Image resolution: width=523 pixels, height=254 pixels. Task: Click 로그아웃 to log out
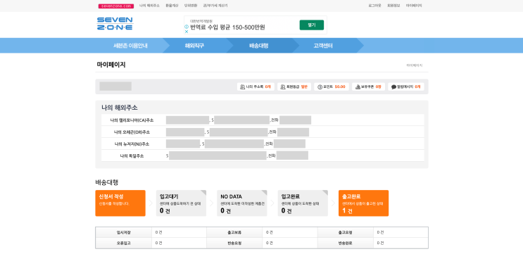pos(374,6)
